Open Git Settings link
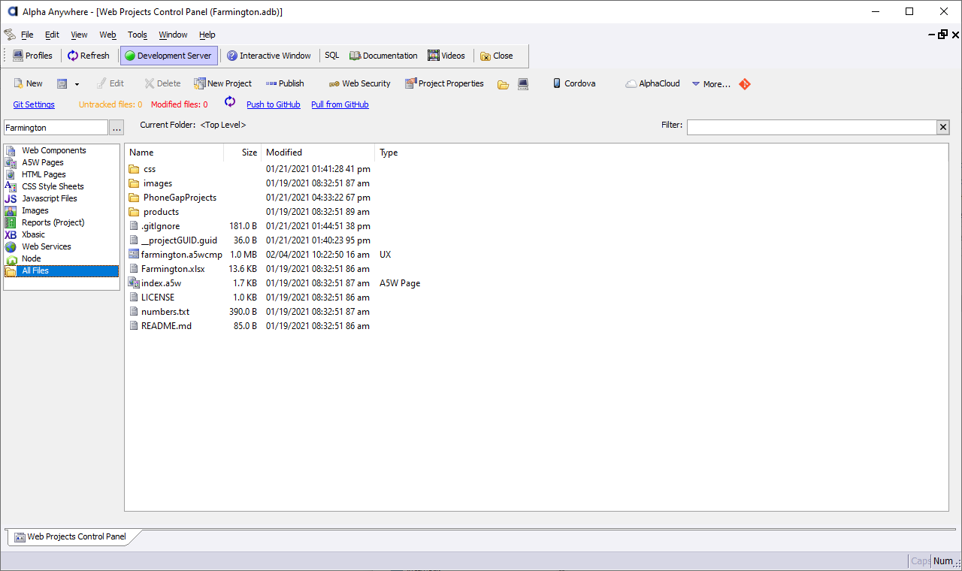 pyautogui.click(x=34, y=104)
